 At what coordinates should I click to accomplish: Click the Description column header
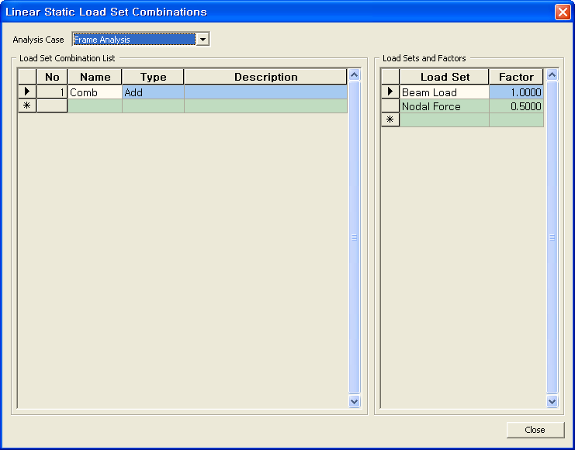[x=265, y=77]
